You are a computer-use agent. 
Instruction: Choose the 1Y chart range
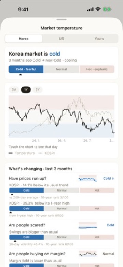[x=26, y=90]
